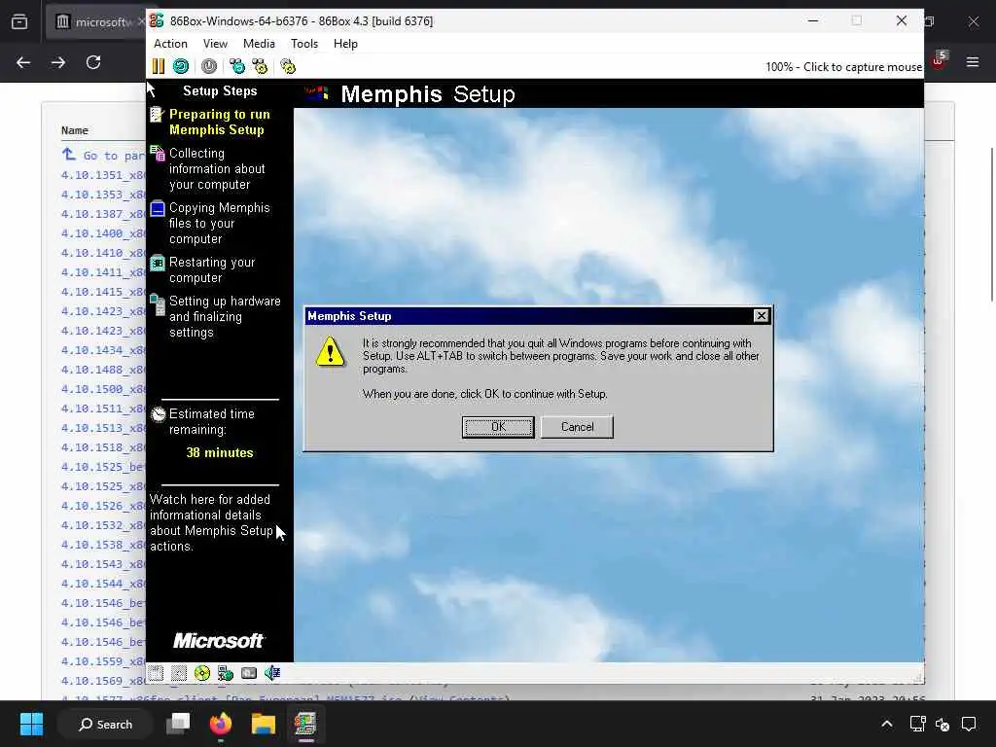Open Task View on the taskbar

[x=178, y=724]
